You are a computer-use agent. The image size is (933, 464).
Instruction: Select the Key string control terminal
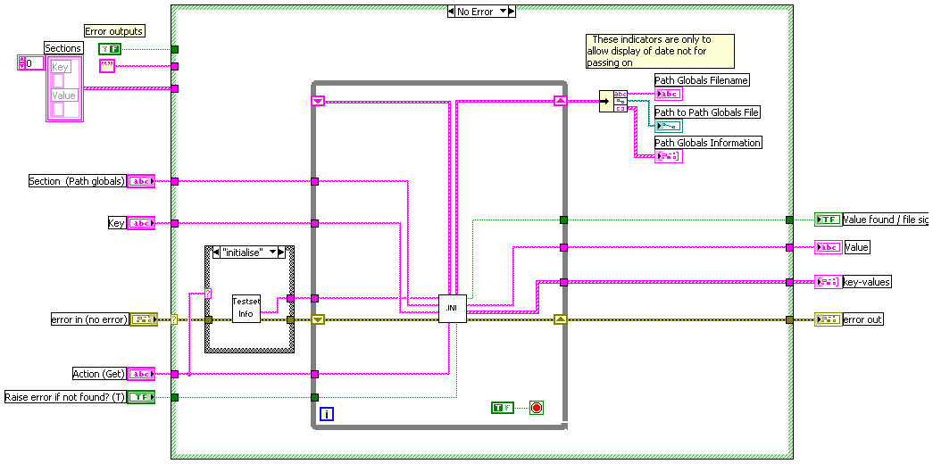tap(142, 223)
